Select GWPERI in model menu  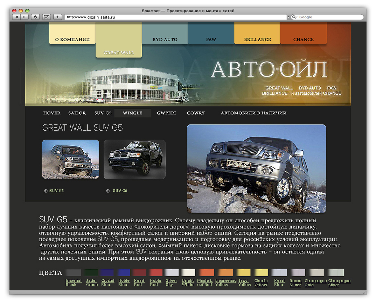pos(166,113)
